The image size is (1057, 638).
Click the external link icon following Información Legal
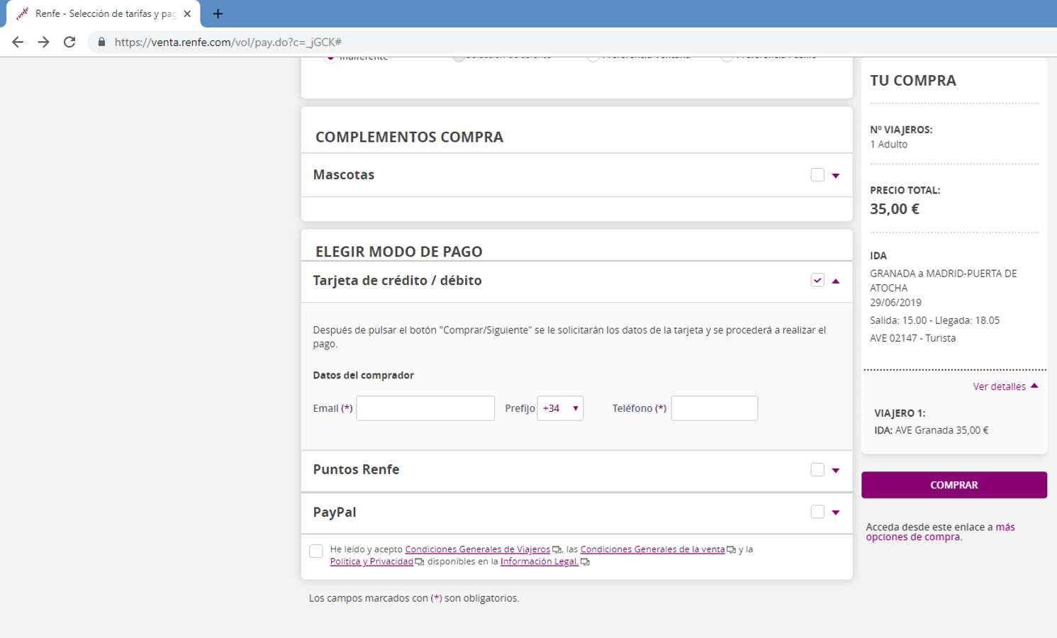click(x=584, y=561)
